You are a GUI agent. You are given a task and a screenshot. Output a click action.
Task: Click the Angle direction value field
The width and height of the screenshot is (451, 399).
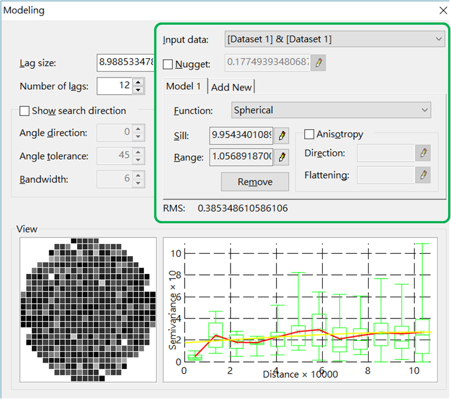coord(115,133)
